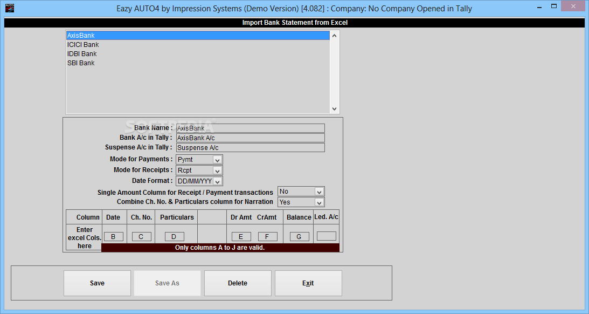Click the Balance column field containing G
This screenshot has width=589, height=314.
[x=300, y=236]
